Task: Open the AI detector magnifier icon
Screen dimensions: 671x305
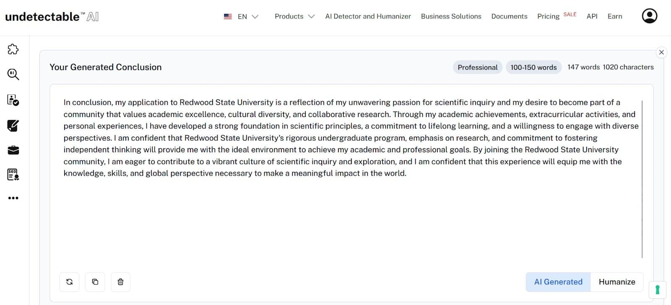Action: 13,75
